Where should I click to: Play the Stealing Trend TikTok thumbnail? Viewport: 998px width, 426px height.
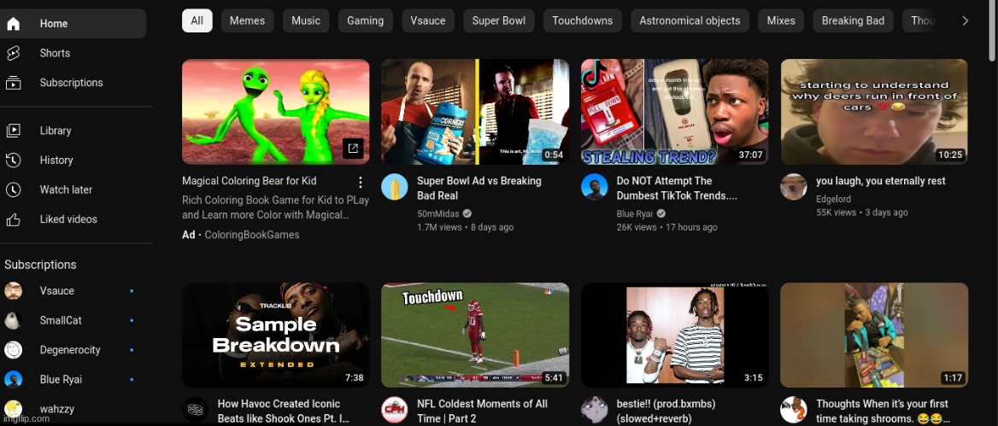pos(675,112)
